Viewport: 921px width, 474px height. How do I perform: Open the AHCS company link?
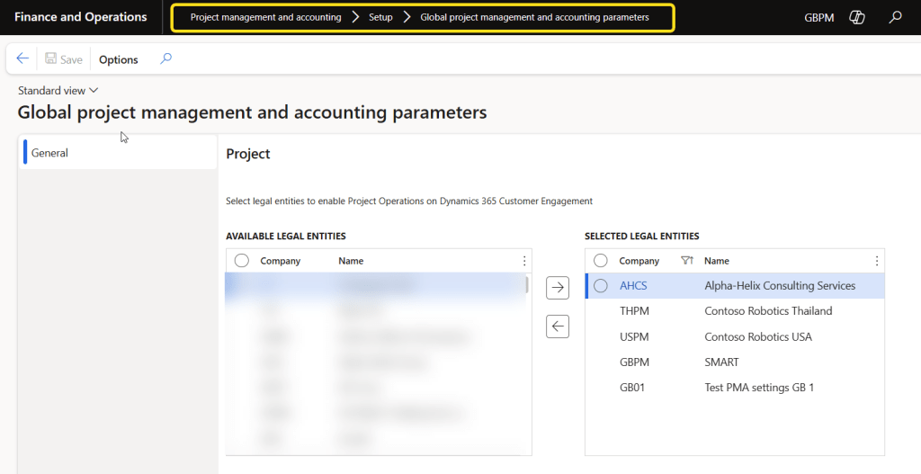click(633, 286)
